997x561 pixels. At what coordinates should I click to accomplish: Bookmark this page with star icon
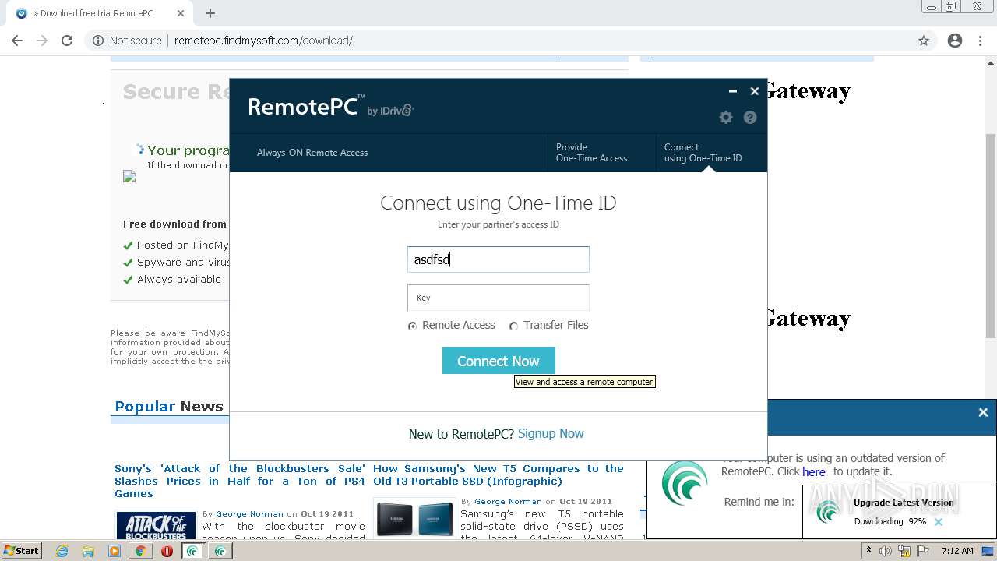(x=924, y=41)
